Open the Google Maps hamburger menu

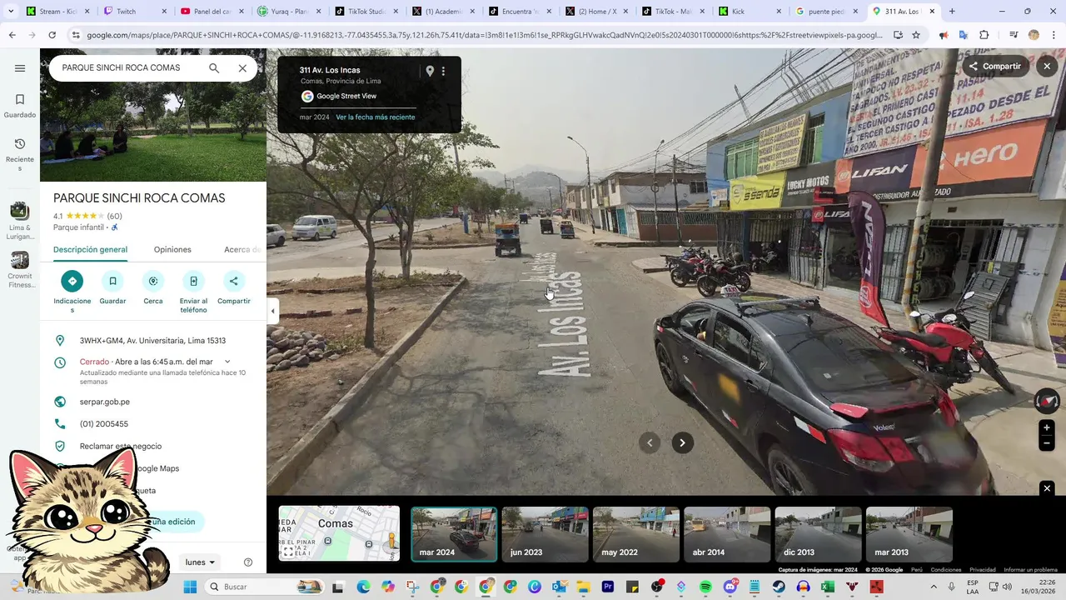[x=20, y=68]
